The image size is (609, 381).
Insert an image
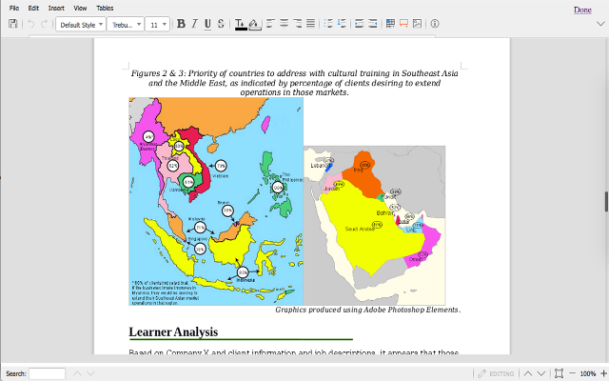(417, 24)
